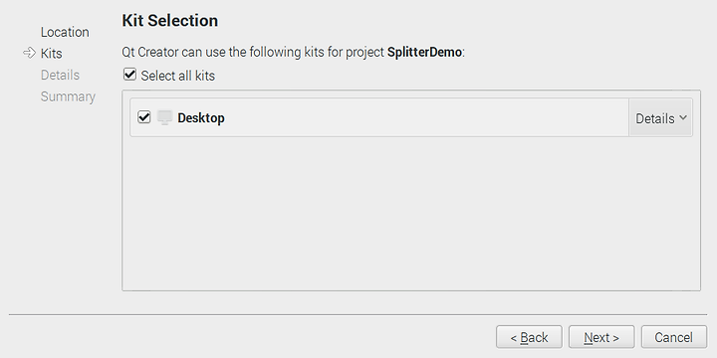Uncheck the Desktop kit checkbox
The height and width of the screenshot is (358, 717).
coord(144,117)
